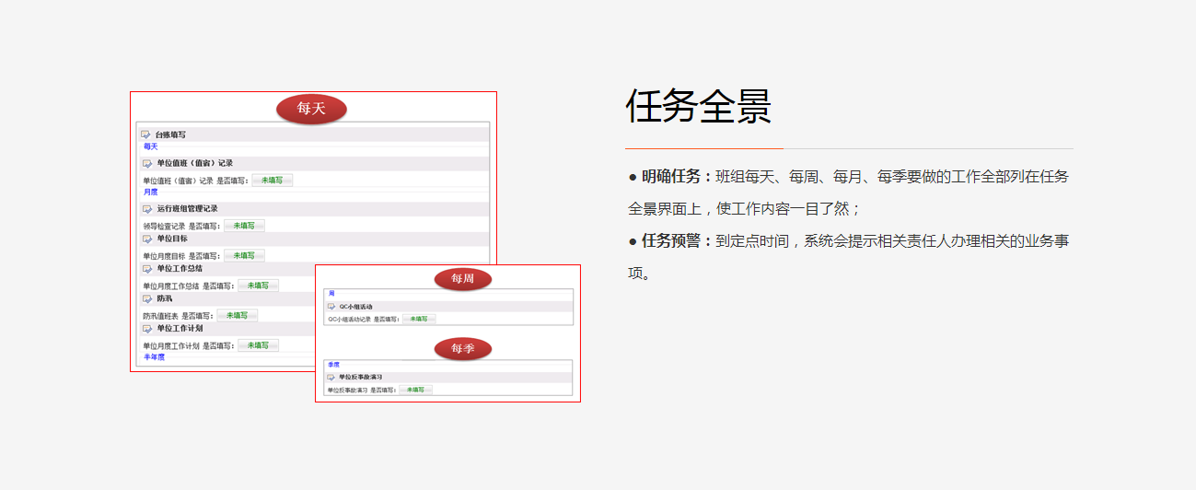Click 未填写 button for 单位月度工作总结

258,286
